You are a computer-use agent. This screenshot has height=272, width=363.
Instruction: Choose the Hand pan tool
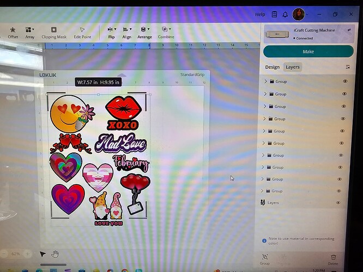click(55, 254)
